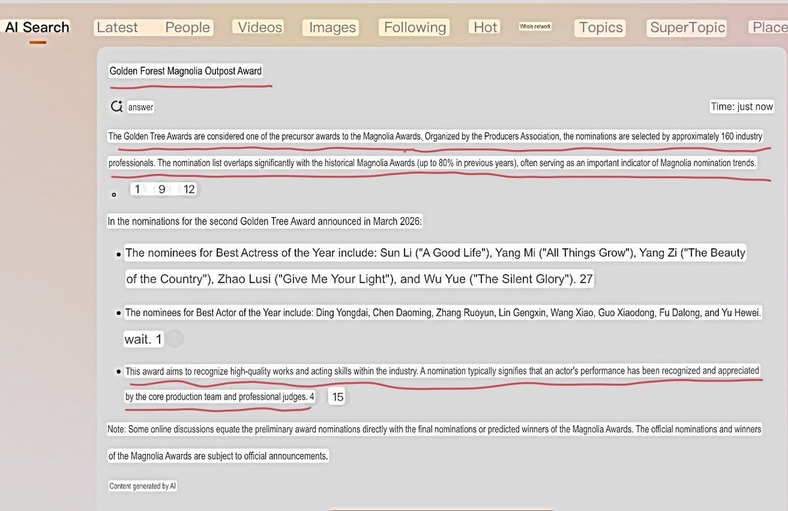
Task: Click the 'Content generated by AI' label
Action: point(142,486)
